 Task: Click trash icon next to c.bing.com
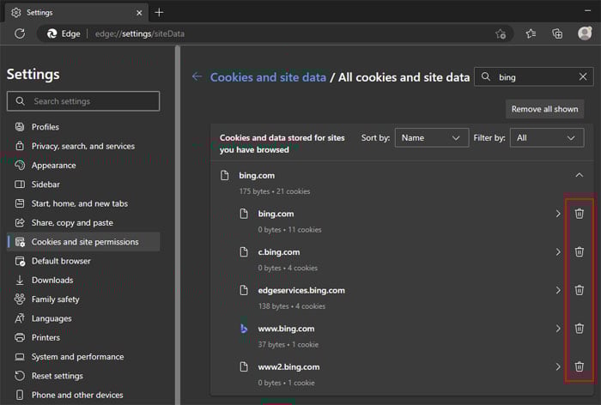(x=579, y=252)
